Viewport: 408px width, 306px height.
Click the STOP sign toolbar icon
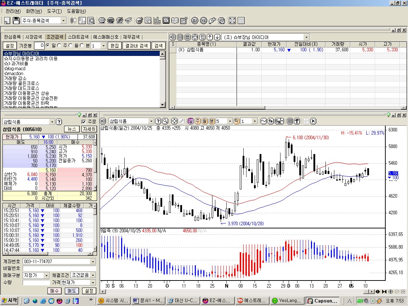click(110, 21)
